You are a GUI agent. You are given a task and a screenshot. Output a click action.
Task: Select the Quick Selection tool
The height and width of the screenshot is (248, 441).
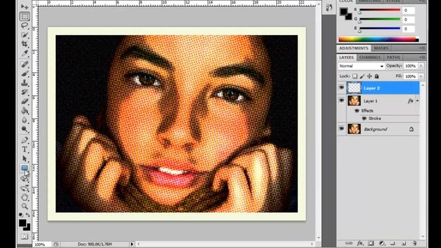click(x=25, y=35)
